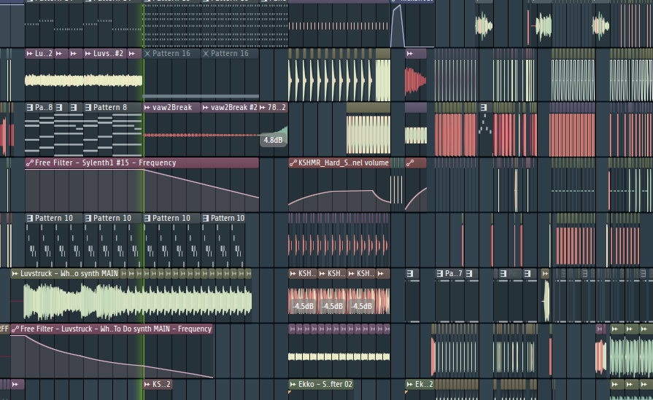Viewport: 653px width, 400px height.
Task: Select the 78..2 clip title
Action: point(277,108)
